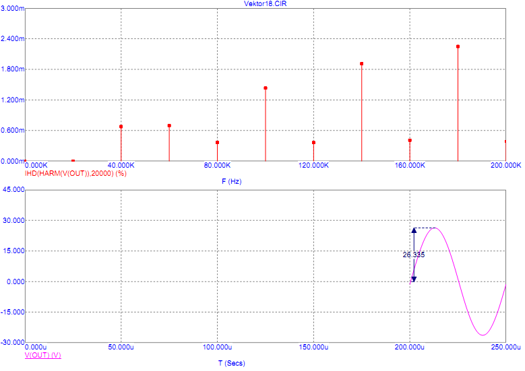Select the IHD(HARM(V(OUT)),20000) (%) trace label
Screen dimensions: 525x371
click(x=75, y=173)
